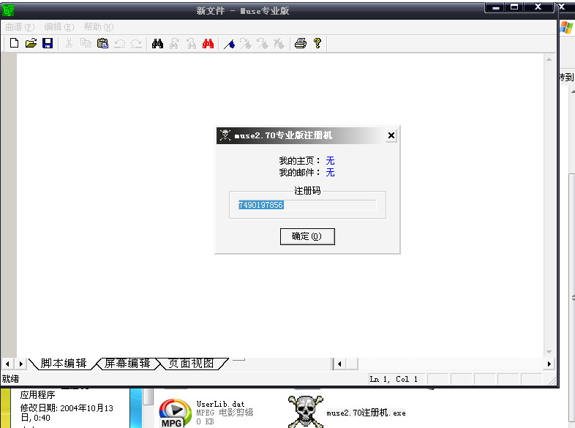Open the 帮助(H) menu

pos(99,27)
